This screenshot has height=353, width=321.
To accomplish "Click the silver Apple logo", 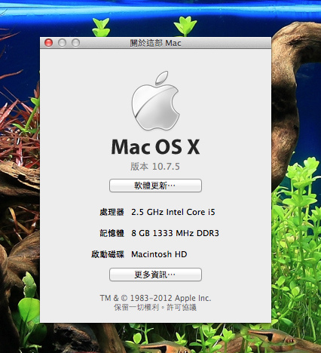I will [x=155, y=100].
